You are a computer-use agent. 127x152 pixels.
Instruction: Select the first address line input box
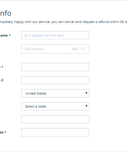[55, 67]
